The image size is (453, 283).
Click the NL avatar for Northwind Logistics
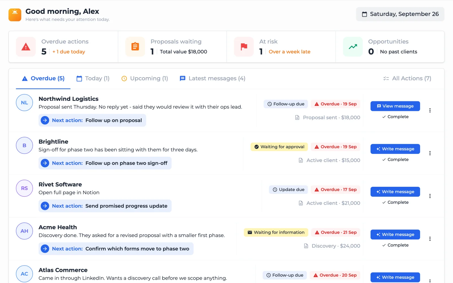click(x=24, y=103)
